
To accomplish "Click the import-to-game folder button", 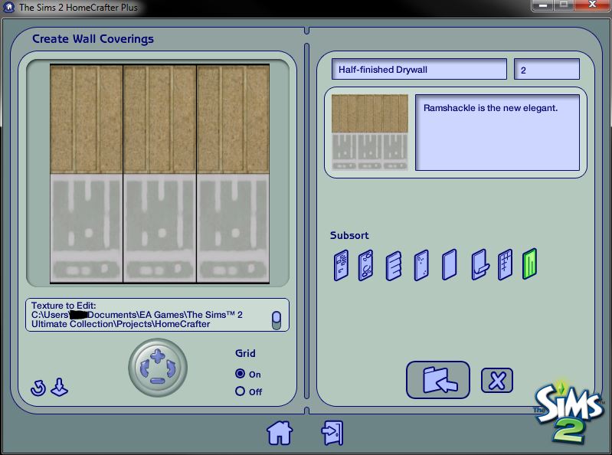I will pyautogui.click(x=438, y=380).
